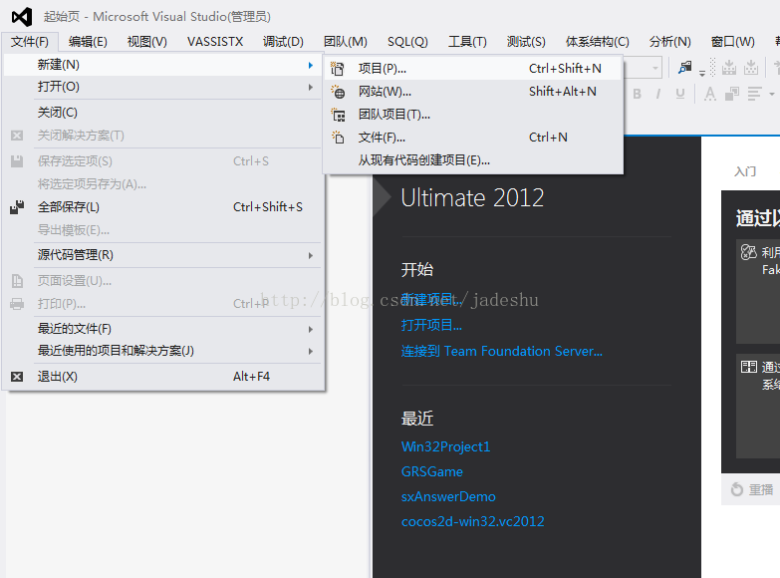Open the alignment dropdown arrow
Screen dimensions: 780x578
pos(772,94)
